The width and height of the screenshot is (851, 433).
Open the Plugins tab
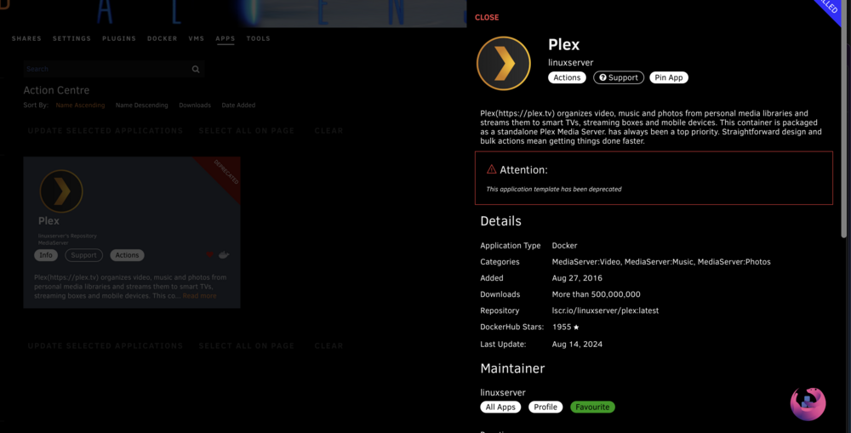coord(119,38)
